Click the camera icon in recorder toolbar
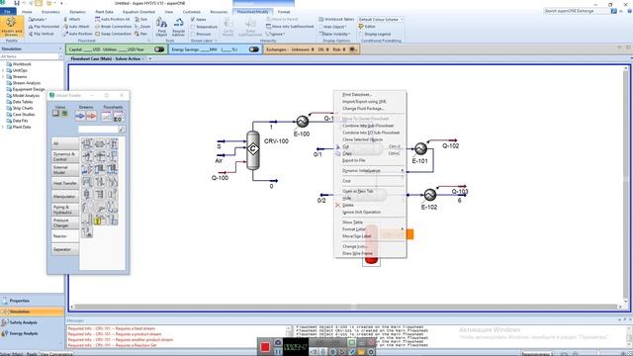Image resolution: width=633 pixels, height=356 pixels. click(x=278, y=343)
